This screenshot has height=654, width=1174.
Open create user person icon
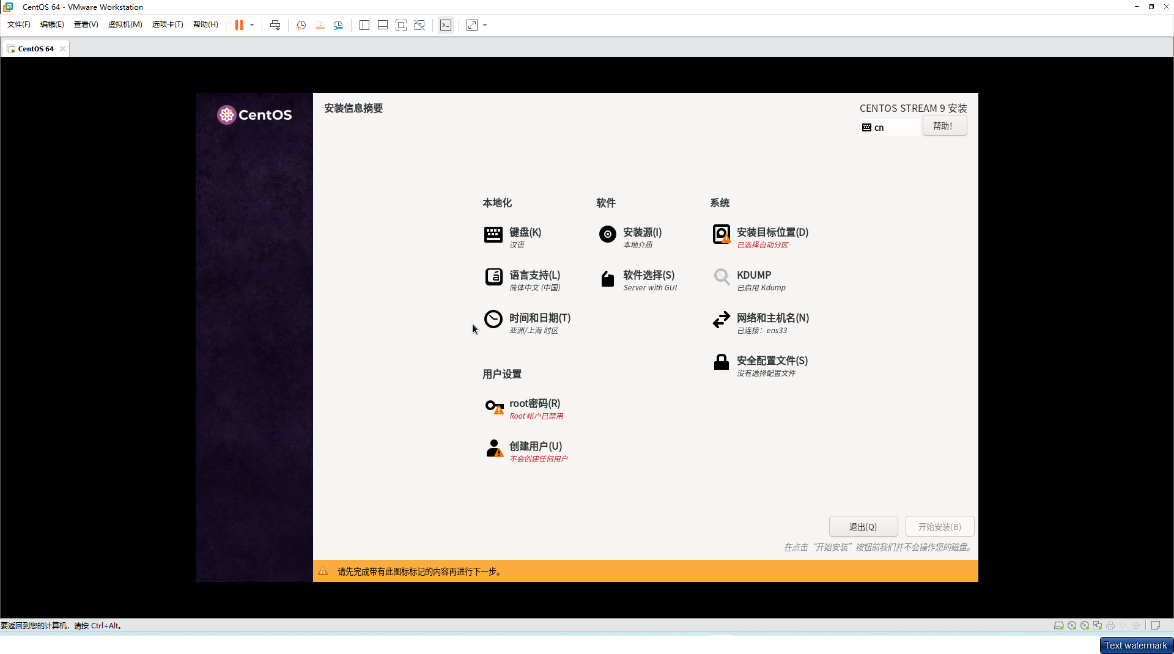tap(494, 449)
